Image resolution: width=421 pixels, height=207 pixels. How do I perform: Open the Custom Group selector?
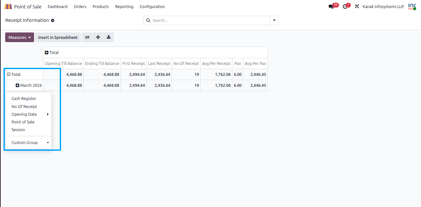(30, 142)
